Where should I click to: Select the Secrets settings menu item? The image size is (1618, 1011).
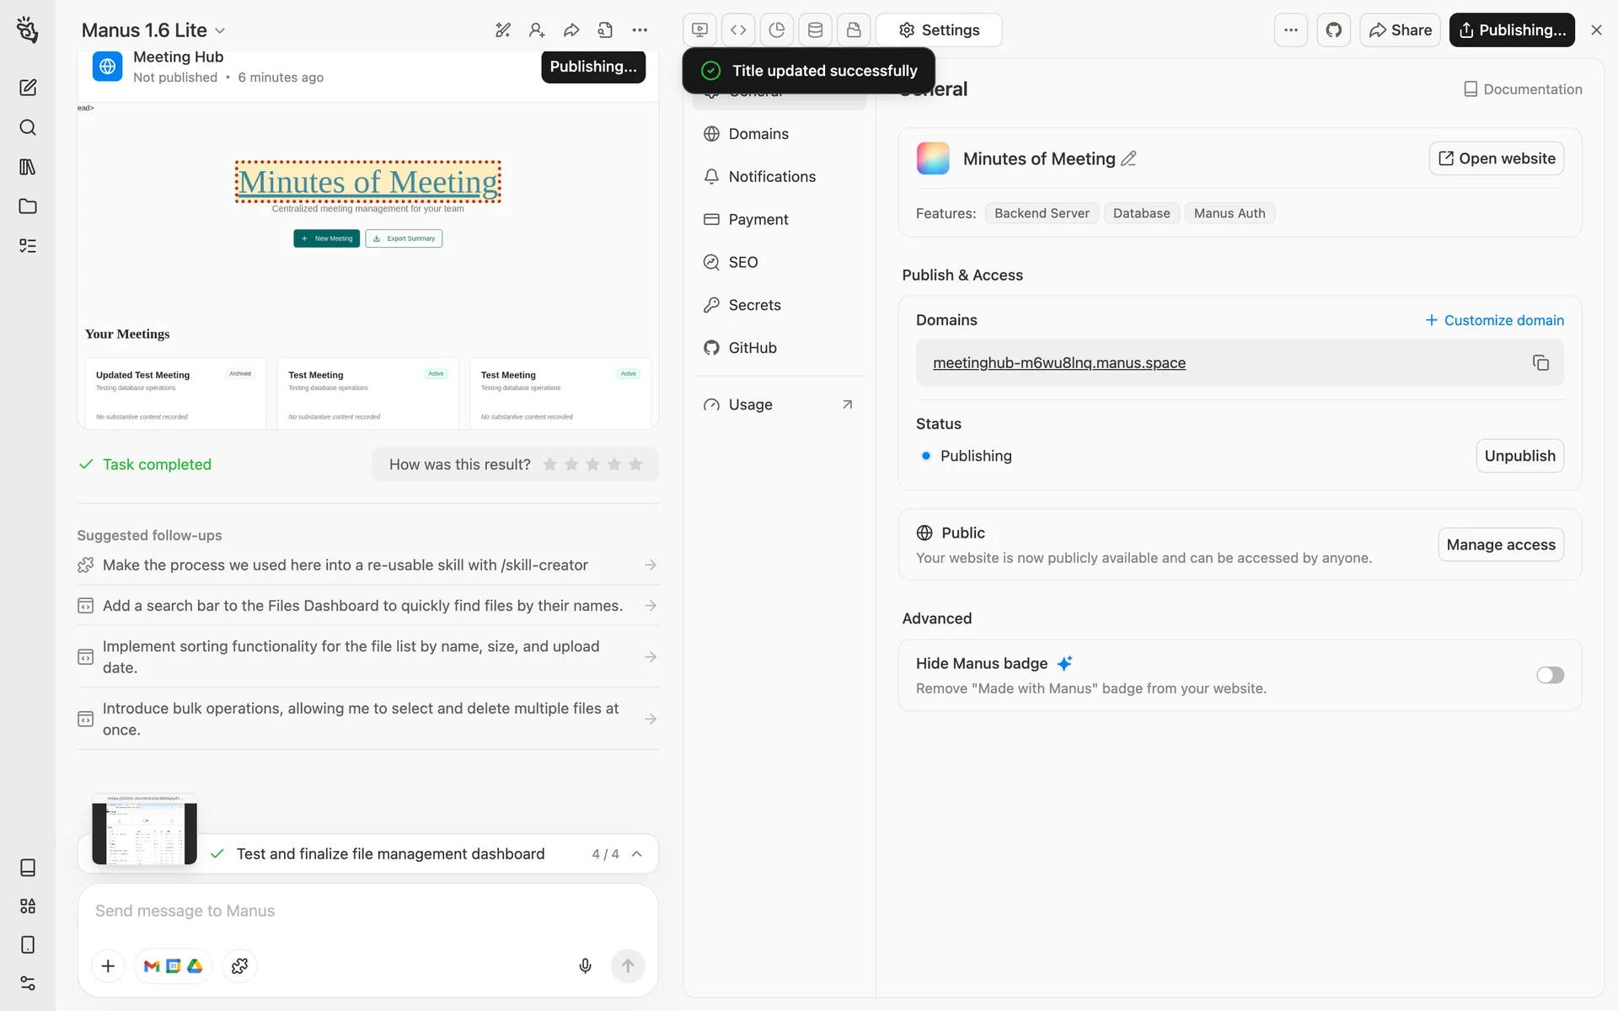coord(754,305)
